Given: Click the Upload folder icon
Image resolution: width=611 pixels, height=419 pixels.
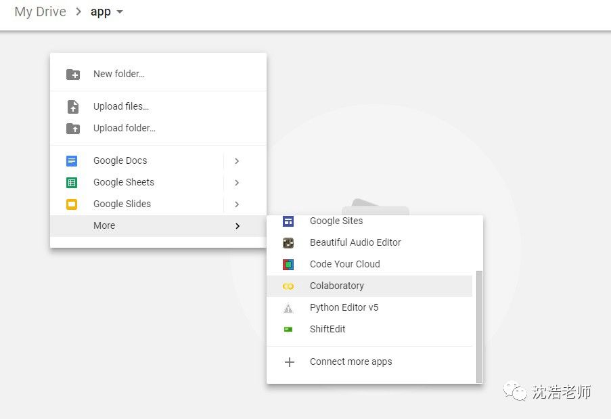Looking at the screenshot, I should pyautogui.click(x=72, y=129).
